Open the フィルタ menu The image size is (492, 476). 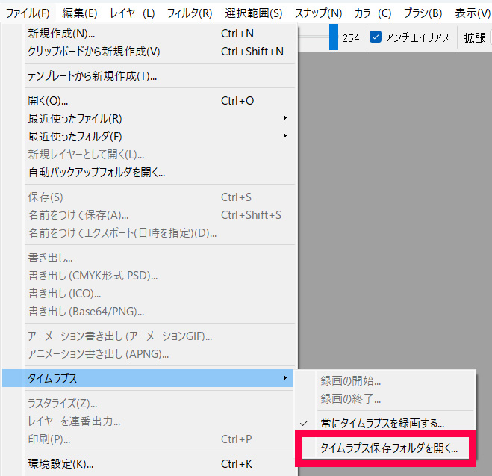(x=190, y=13)
